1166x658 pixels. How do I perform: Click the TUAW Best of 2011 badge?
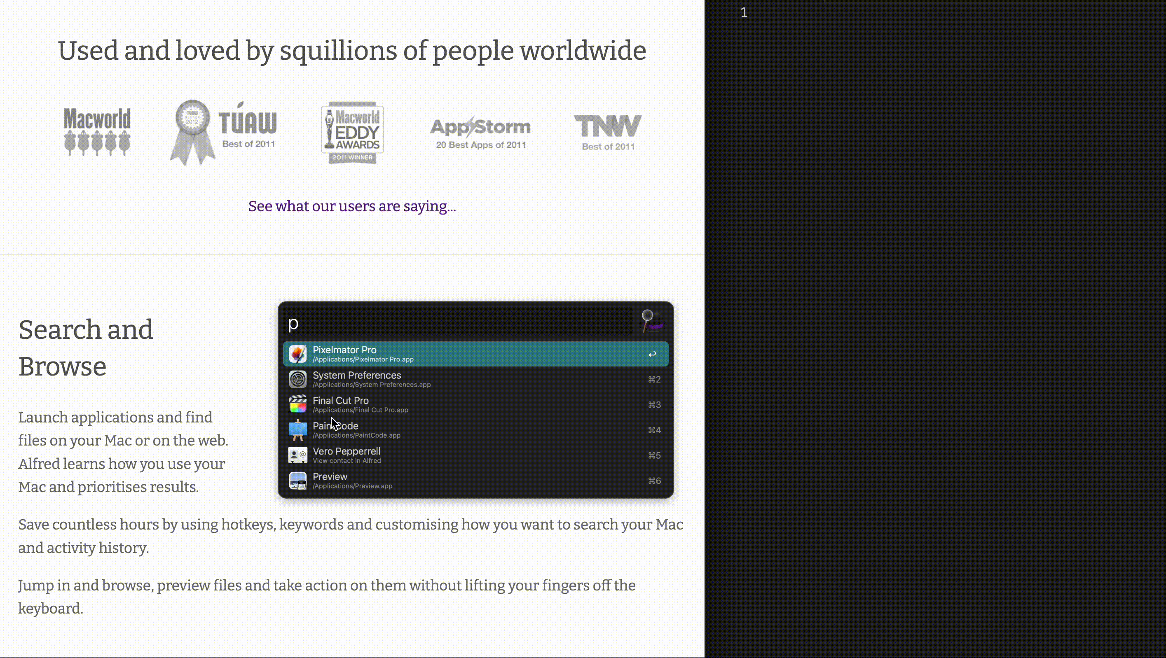point(224,132)
